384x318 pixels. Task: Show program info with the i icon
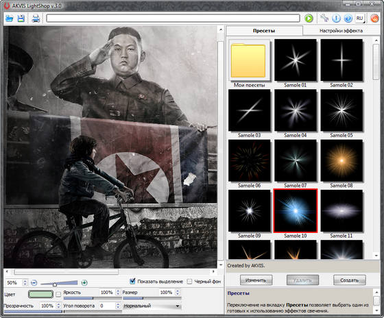coord(336,19)
